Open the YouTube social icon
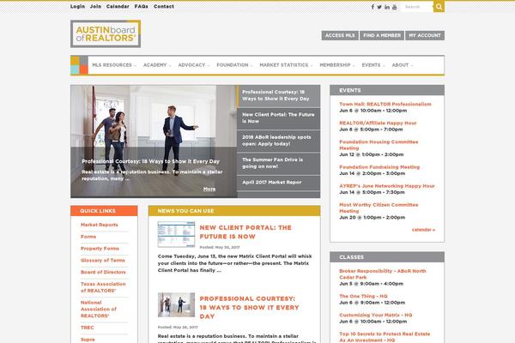This screenshot has width=515, height=343. pyautogui.click(x=394, y=6)
